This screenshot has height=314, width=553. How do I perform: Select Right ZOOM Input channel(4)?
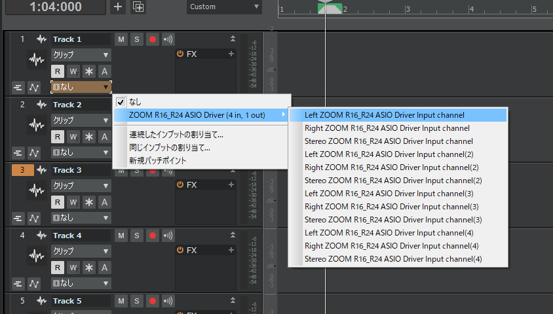click(398, 246)
